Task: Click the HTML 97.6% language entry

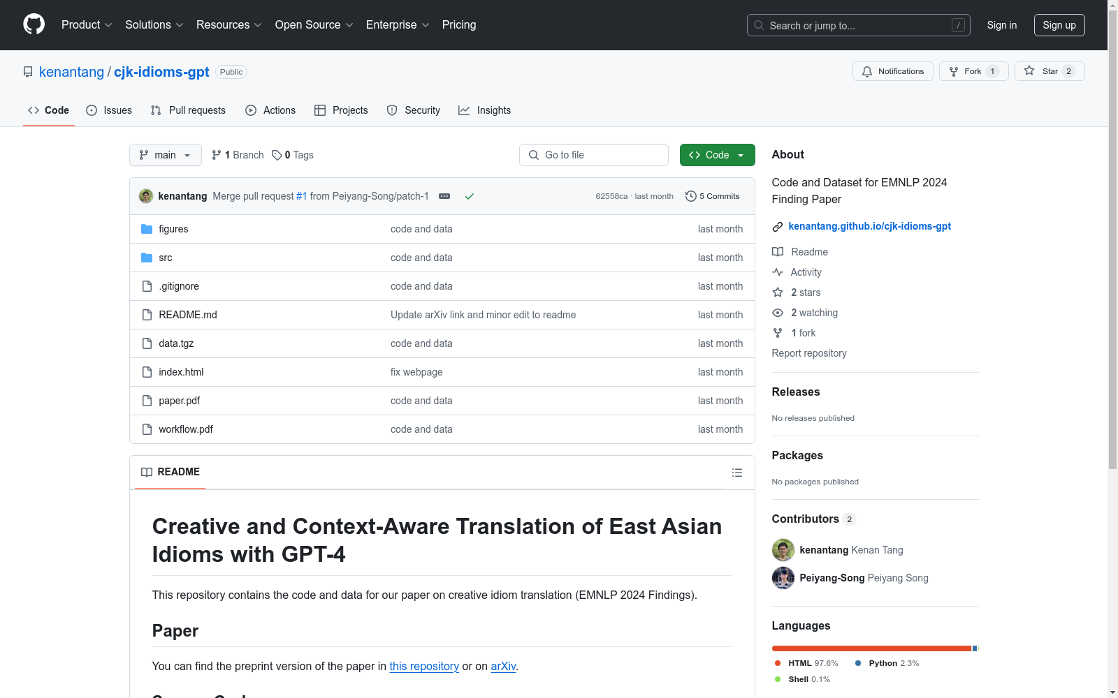Action: pos(806,663)
